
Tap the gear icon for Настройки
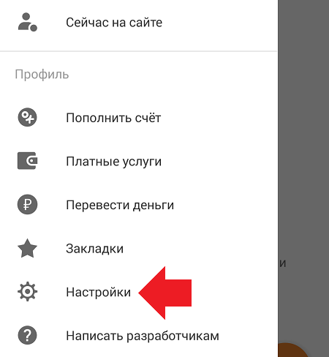coord(27,292)
